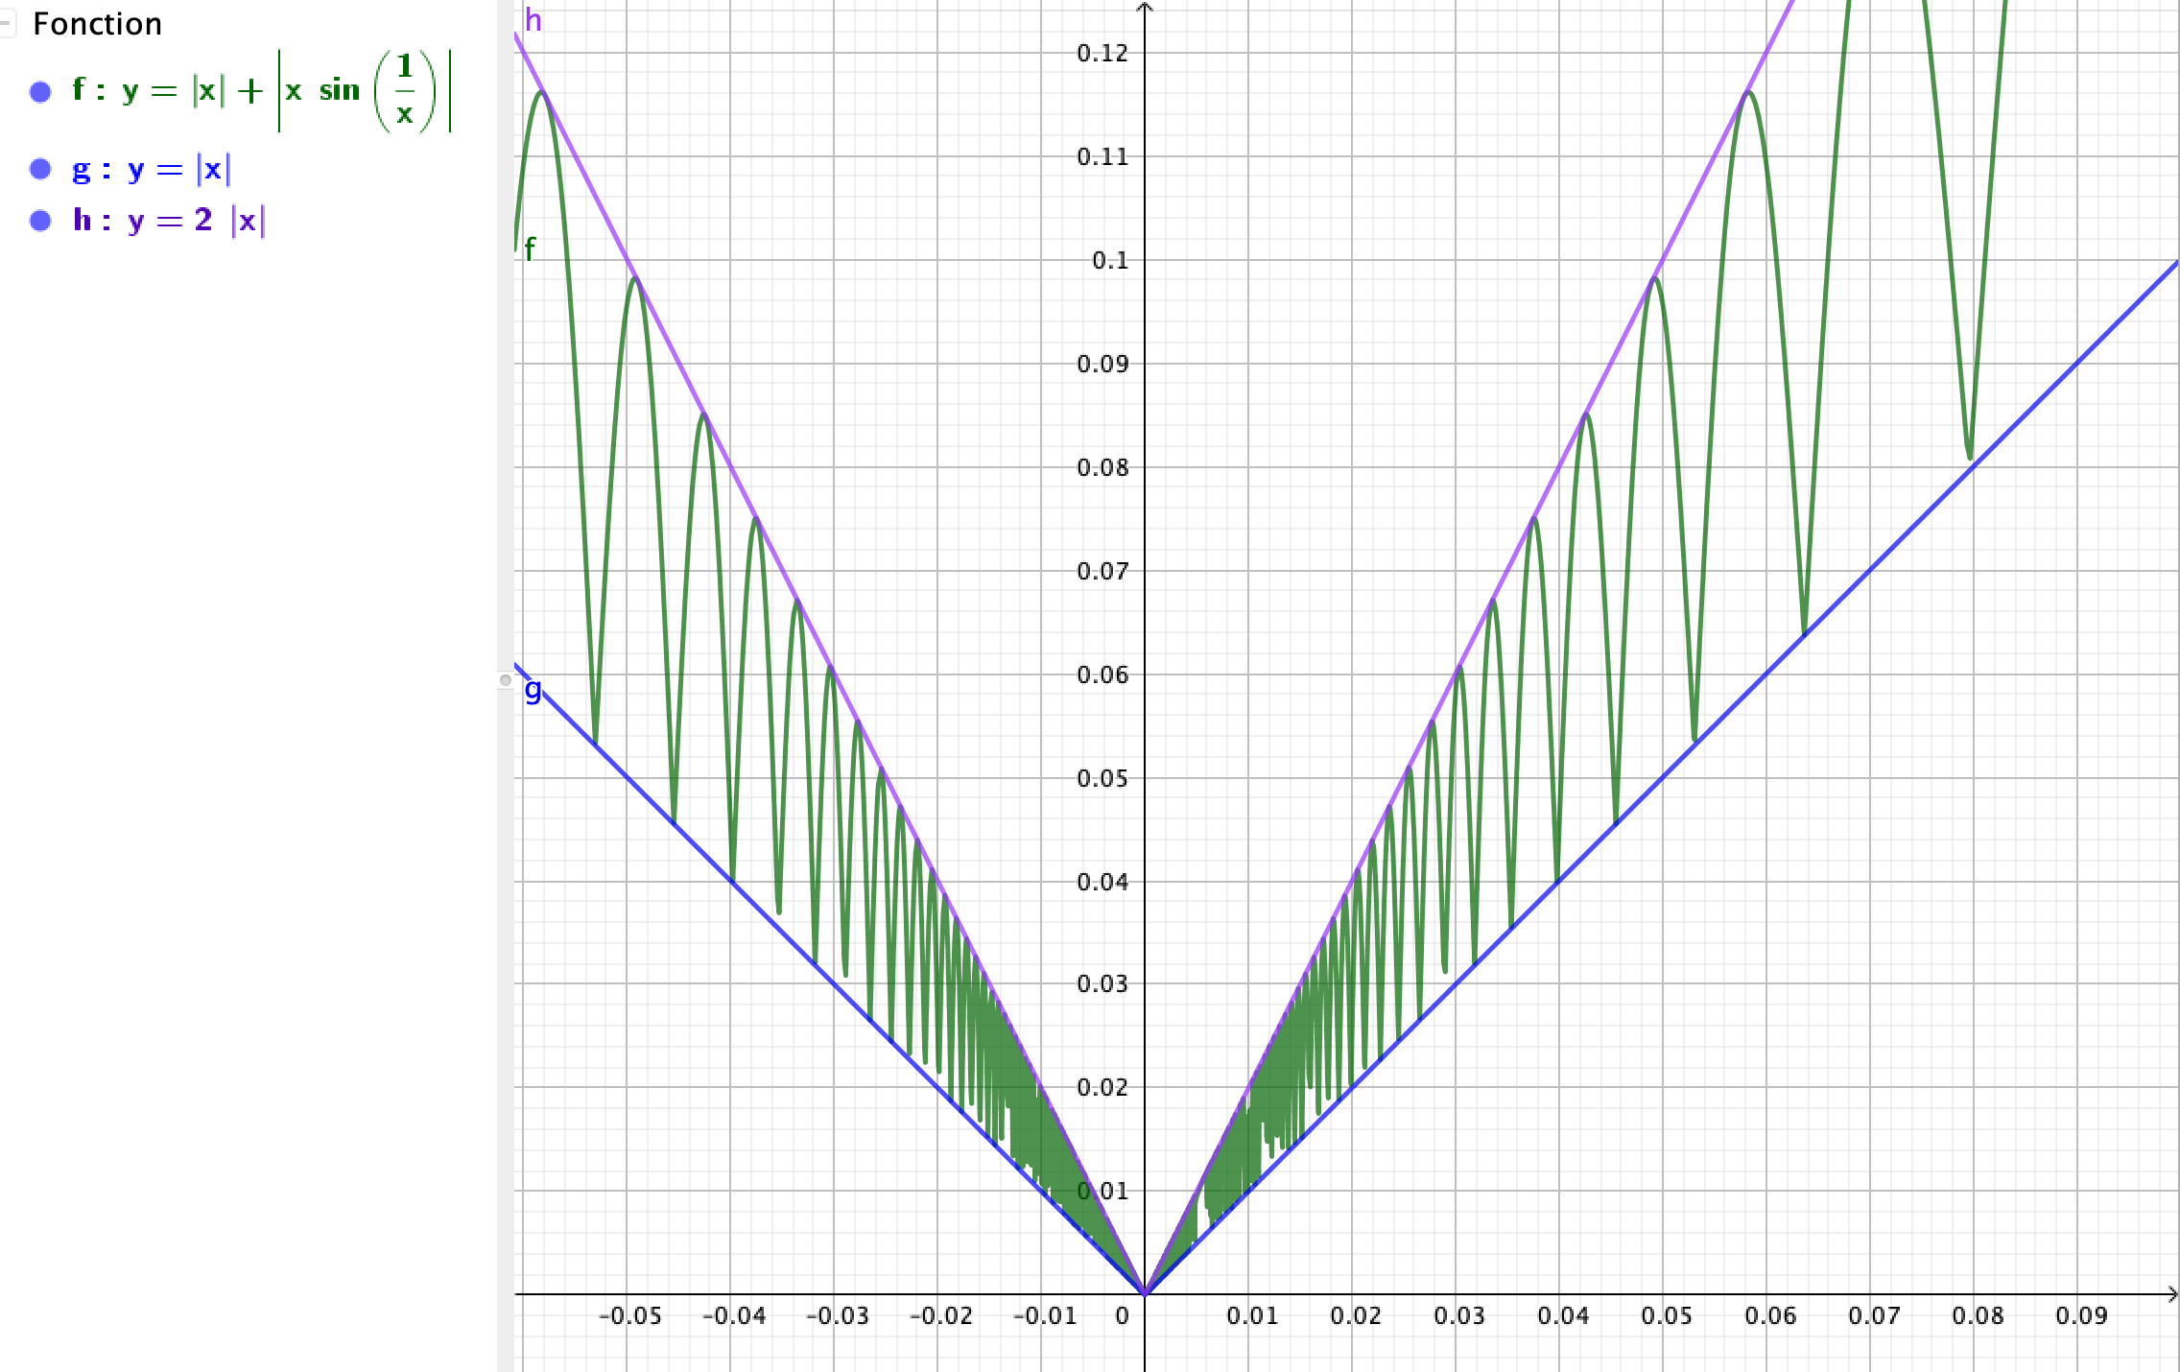Click the -0.03 tick label on x-axis
This screenshot has height=1372, width=2180.
[837, 1316]
